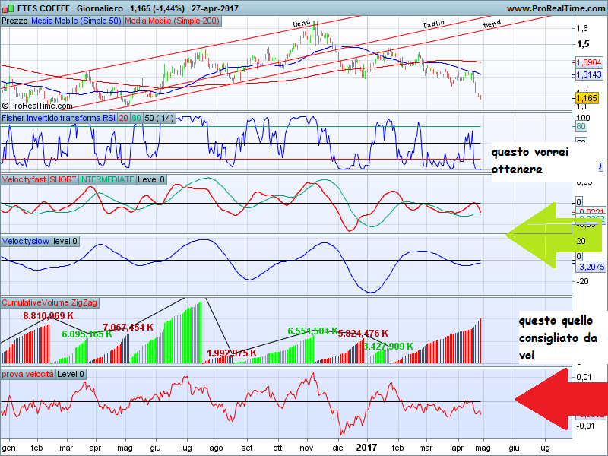Click the set month marker on time axis
This screenshot has width=608, height=456.
pyautogui.click(x=246, y=448)
